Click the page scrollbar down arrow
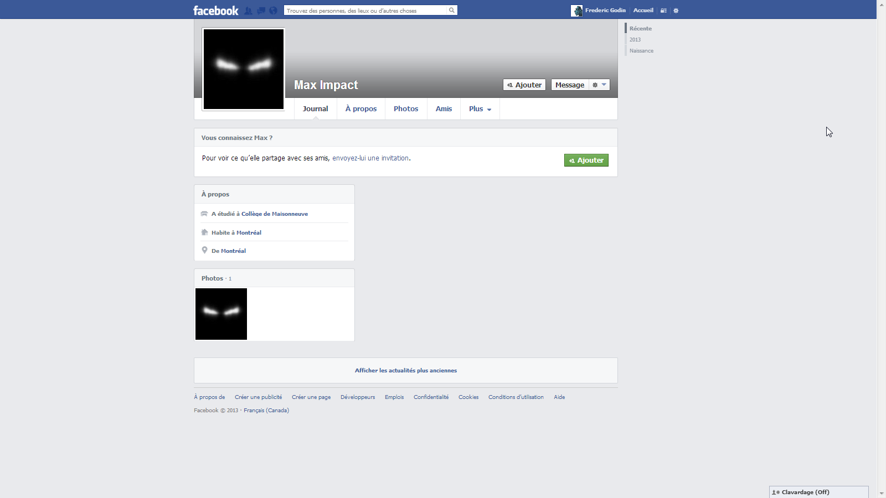This screenshot has height=498, width=886. click(x=881, y=494)
